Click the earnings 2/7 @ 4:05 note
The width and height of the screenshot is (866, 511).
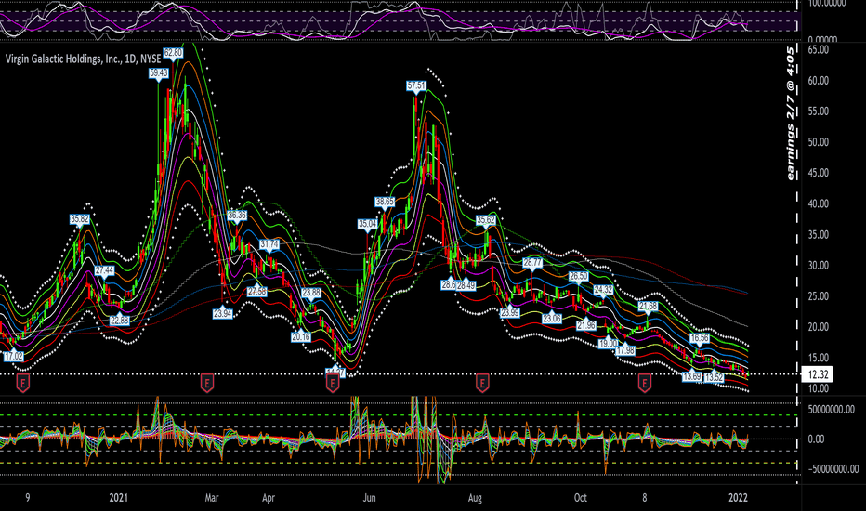pos(791,113)
